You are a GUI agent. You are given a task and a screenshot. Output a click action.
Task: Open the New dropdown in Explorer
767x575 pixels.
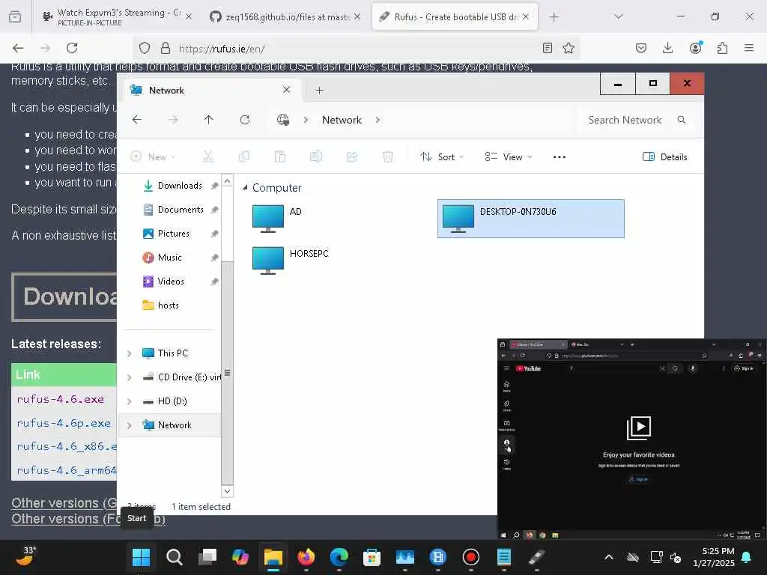(153, 156)
